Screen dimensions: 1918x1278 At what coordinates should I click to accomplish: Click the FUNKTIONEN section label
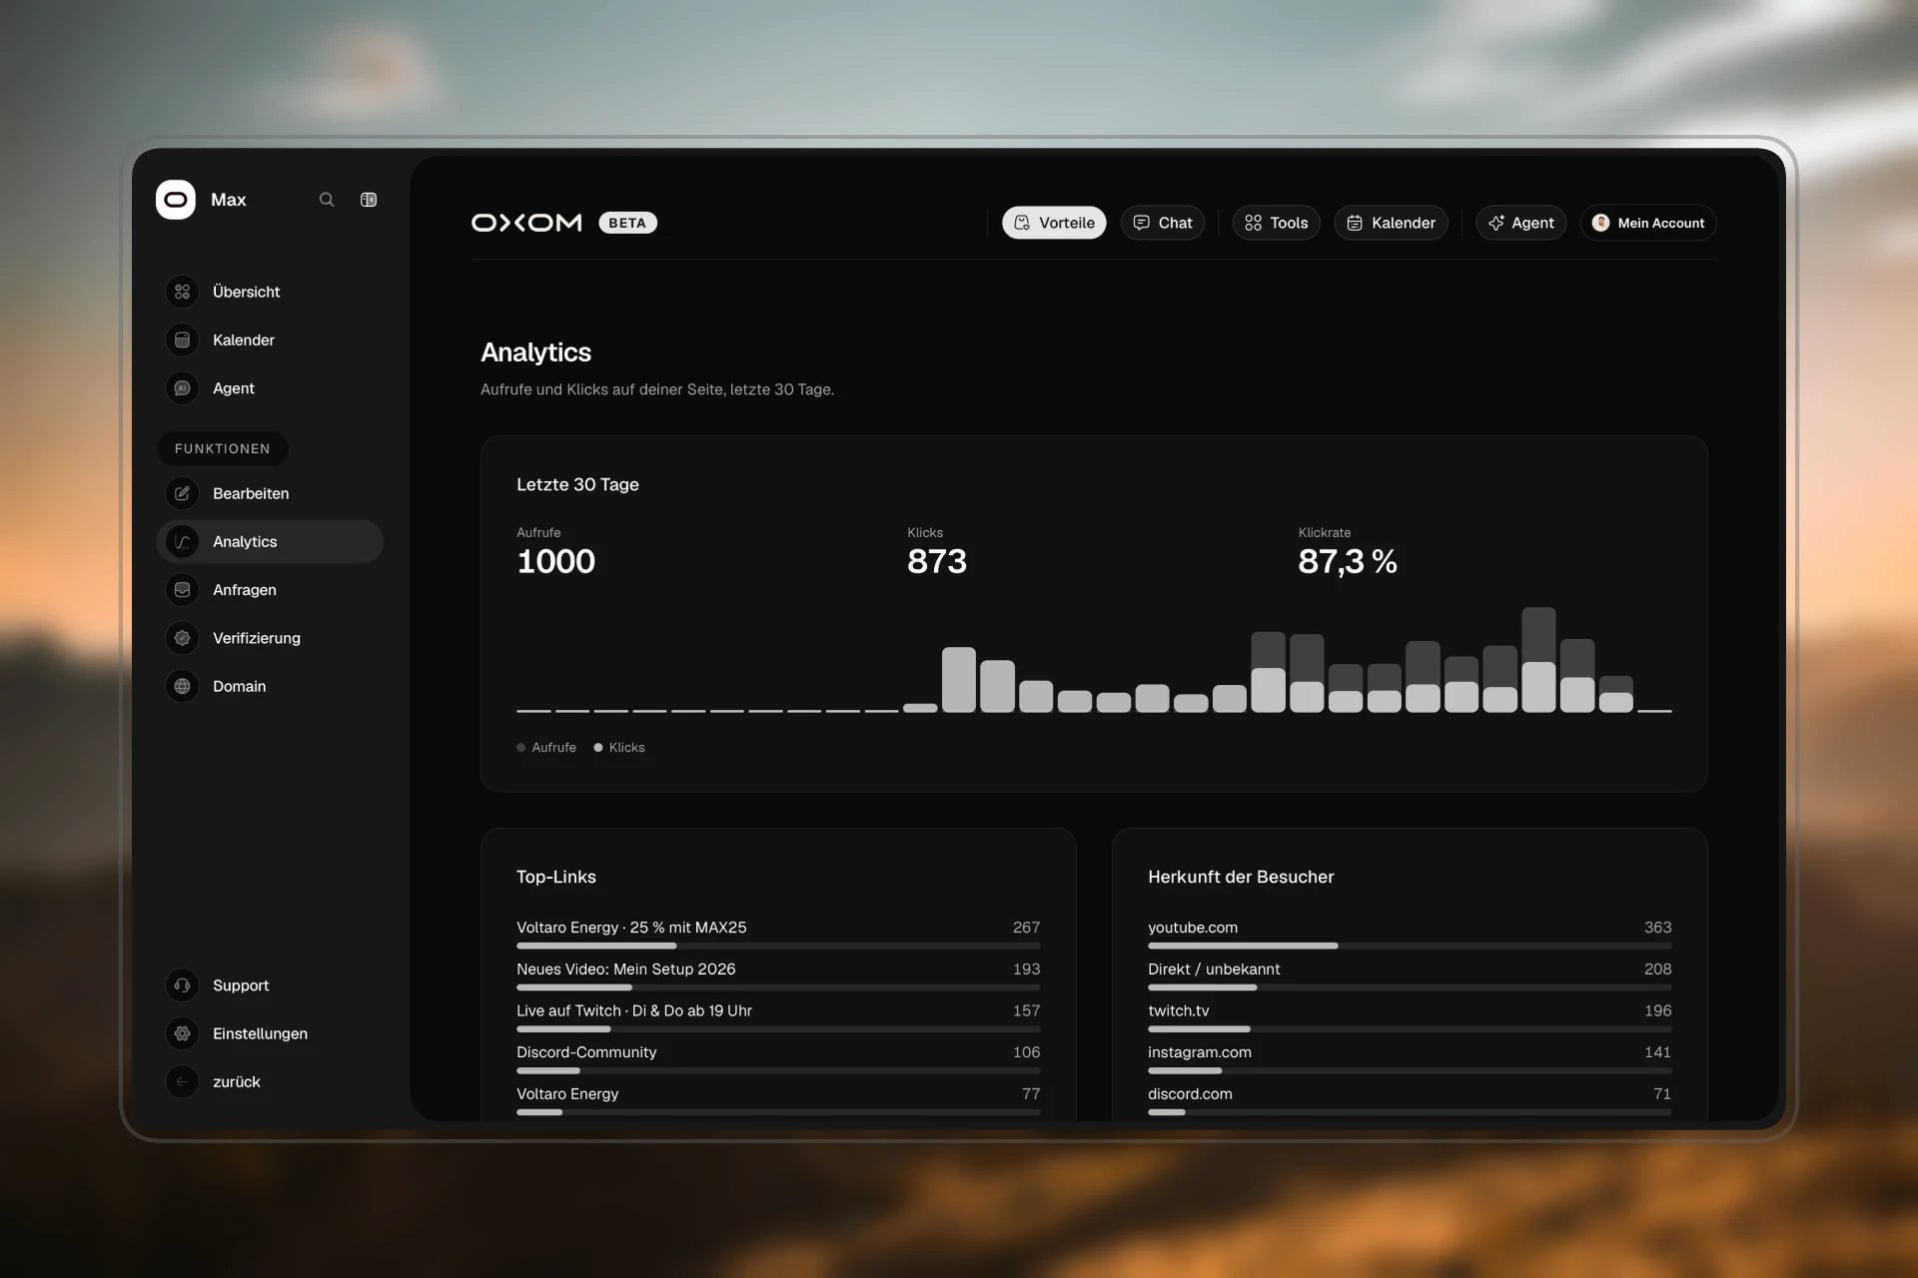pyautogui.click(x=222, y=448)
